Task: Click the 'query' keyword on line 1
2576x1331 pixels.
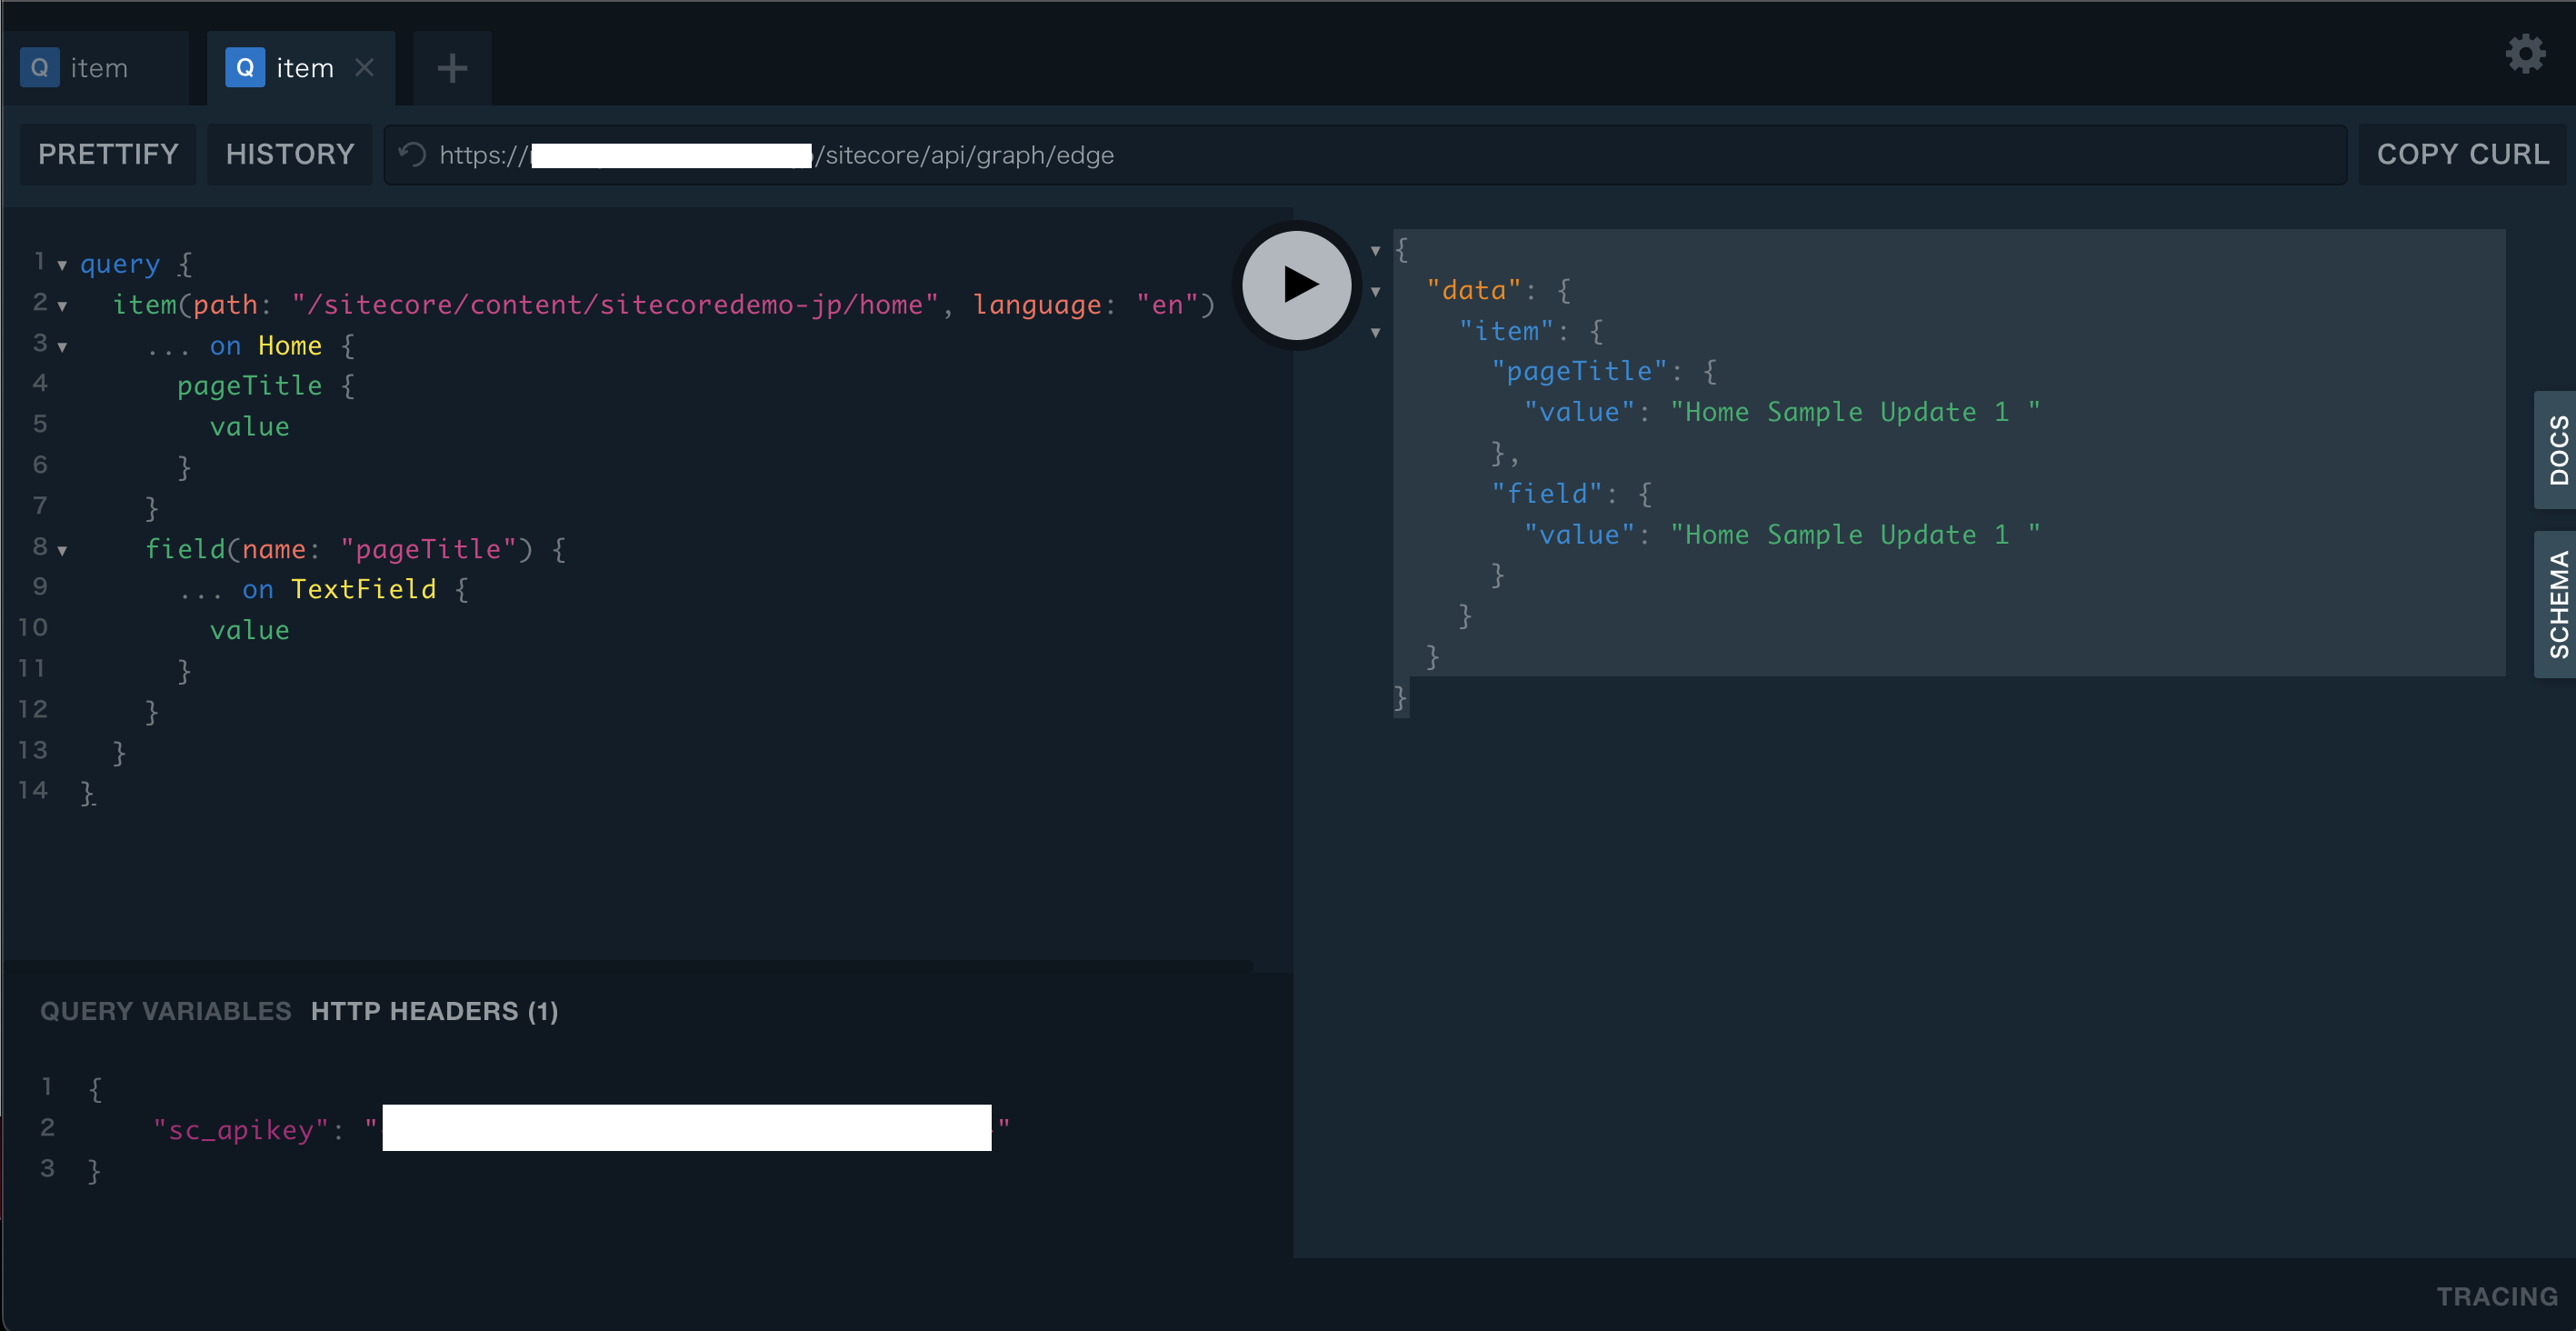Action: pos(120,264)
